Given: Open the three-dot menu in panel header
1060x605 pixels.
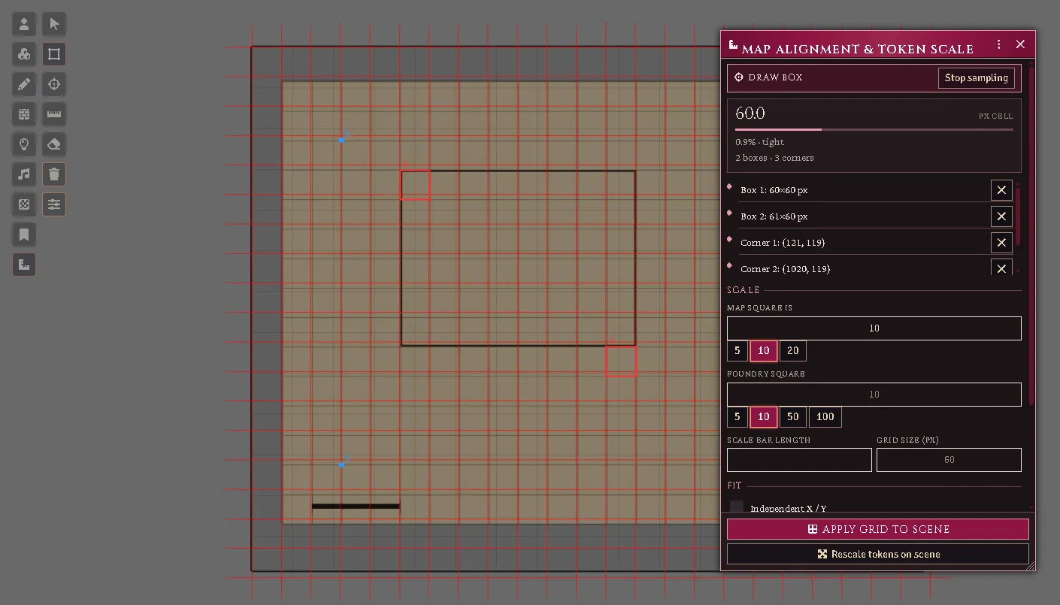Looking at the screenshot, I should point(998,44).
